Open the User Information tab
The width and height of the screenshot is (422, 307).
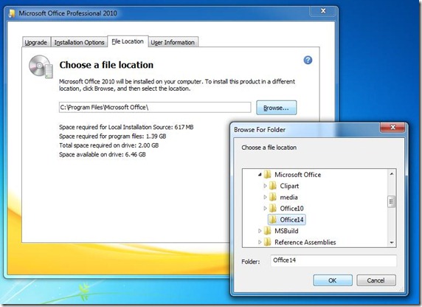[x=173, y=42]
